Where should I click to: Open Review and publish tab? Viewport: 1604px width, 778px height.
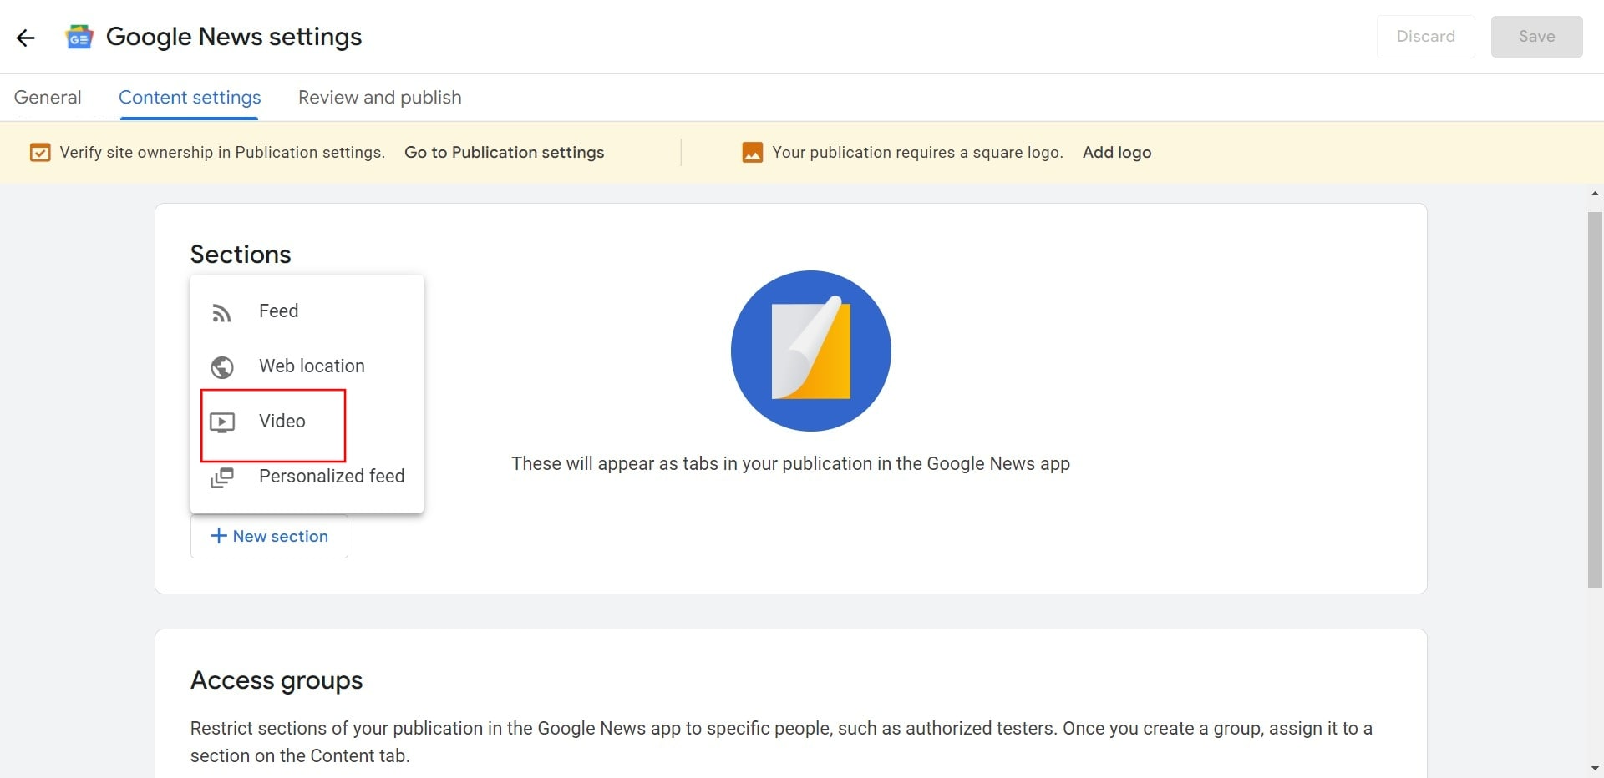pos(380,97)
